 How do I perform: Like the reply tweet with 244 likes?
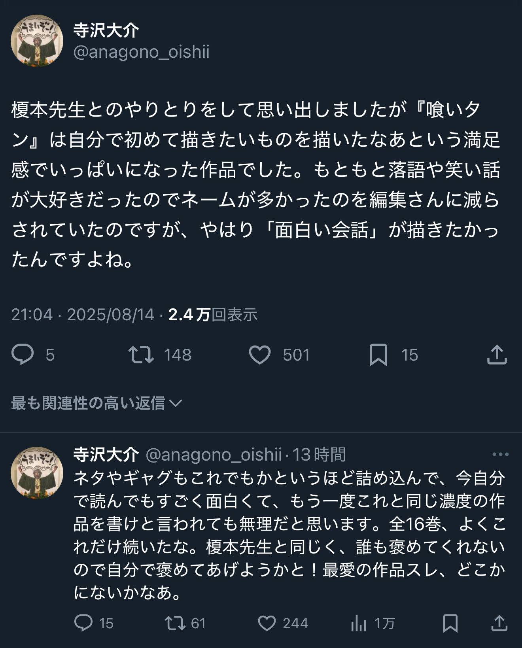[267, 623]
